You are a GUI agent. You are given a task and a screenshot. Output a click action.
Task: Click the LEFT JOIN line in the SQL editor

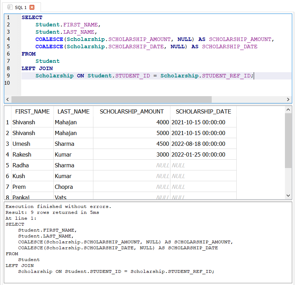point(37,68)
